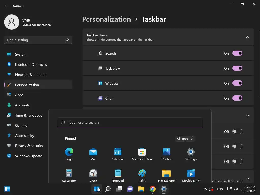The height and width of the screenshot is (195, 260).
Task: Click the back arrow in Settings
Action: pos(6,6)
